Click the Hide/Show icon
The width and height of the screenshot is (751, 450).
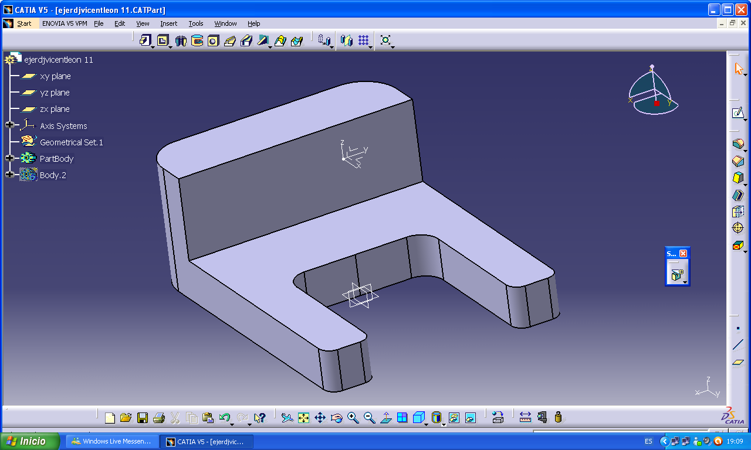454,418
